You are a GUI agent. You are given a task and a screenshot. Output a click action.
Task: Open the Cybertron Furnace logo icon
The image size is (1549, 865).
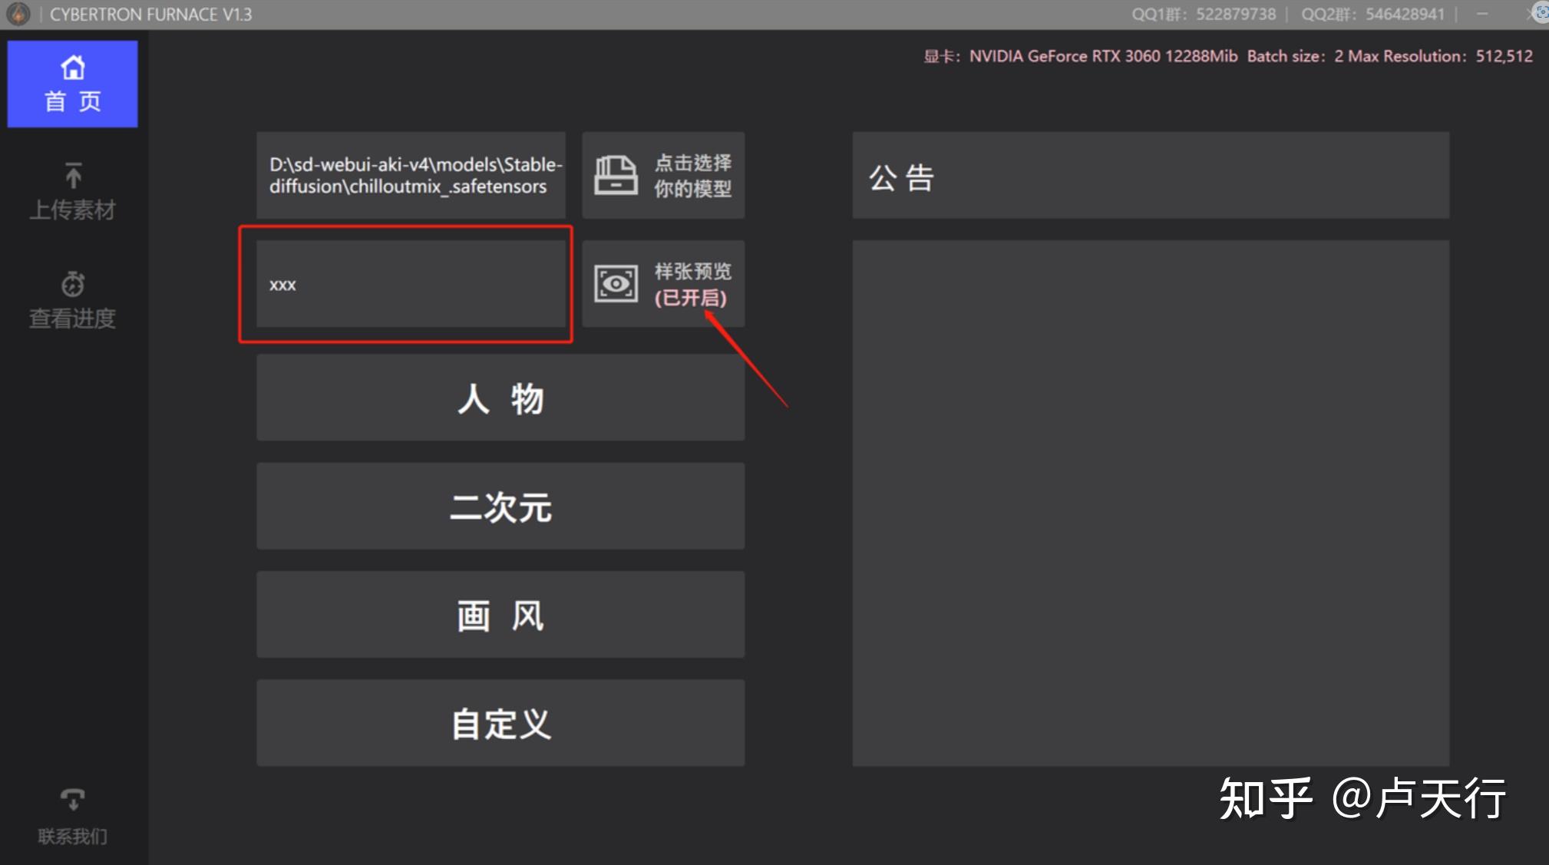(18, 13)
